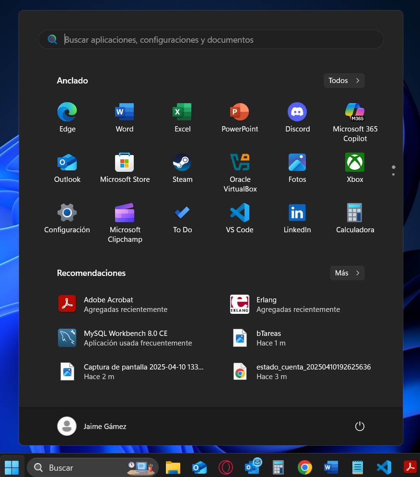
Task: Show all apps with the Todos button
Action: coord(344,81)
